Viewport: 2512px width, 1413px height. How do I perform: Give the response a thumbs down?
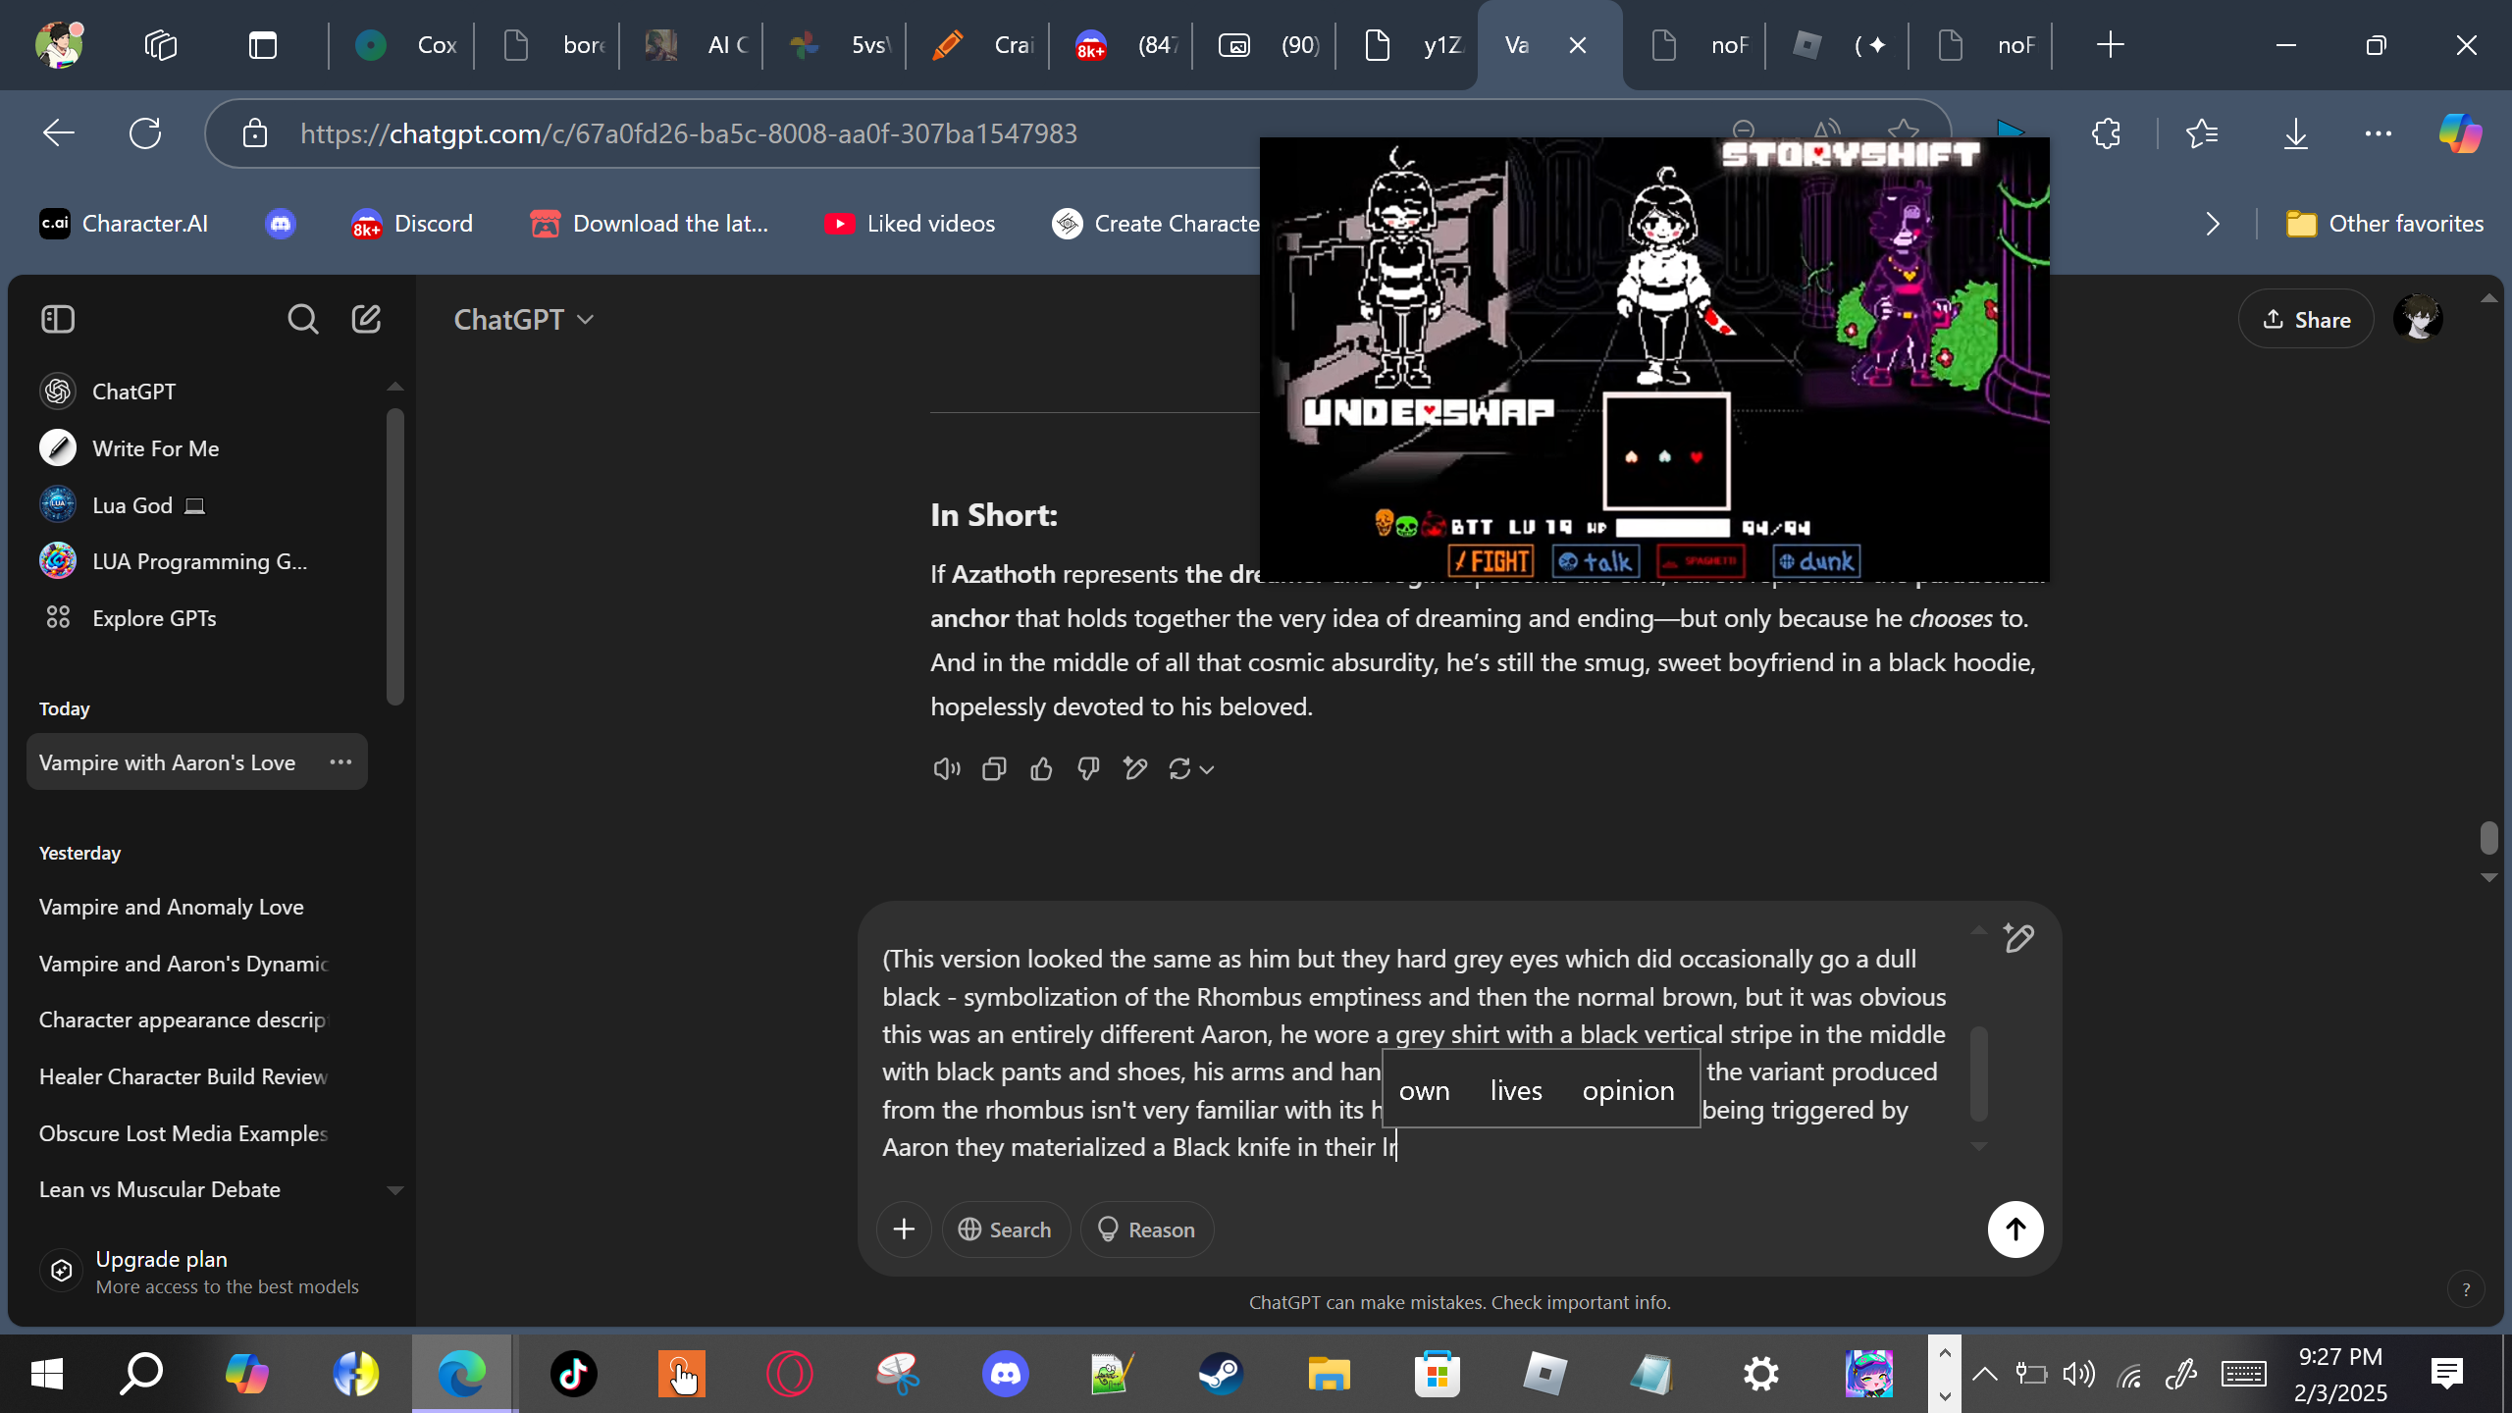pyautogui.click(x=1088, y=769)
